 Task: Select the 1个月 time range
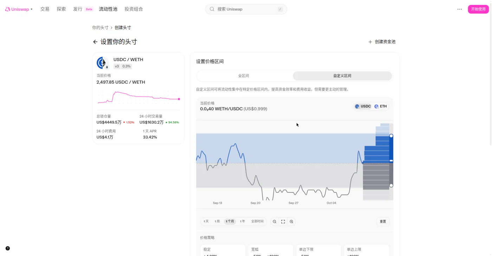click(x=230, y=222)
